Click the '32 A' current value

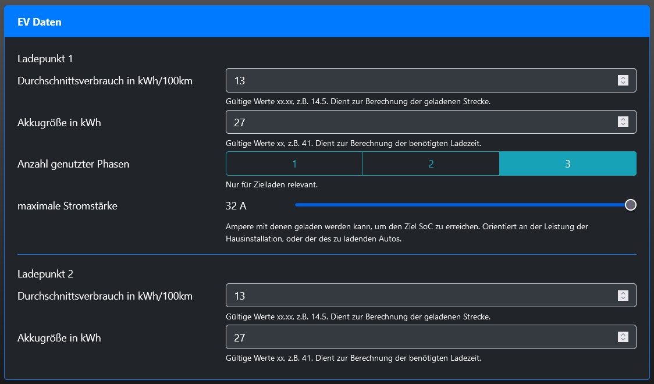pos(236,205)
